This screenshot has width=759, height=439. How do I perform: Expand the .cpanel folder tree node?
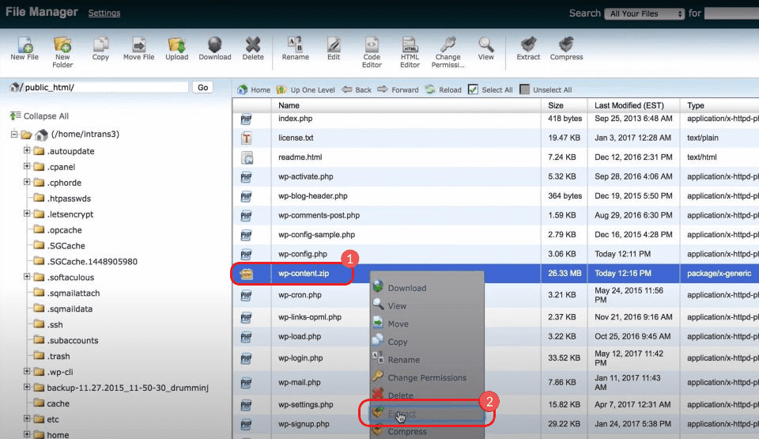[x=27, y=167]
